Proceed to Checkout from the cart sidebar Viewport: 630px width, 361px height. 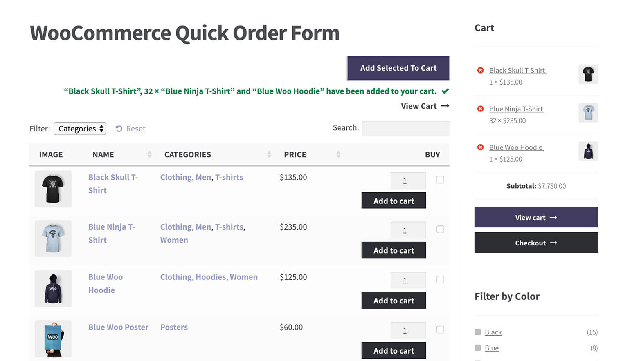pyautogui.click(x=536, y=243)
